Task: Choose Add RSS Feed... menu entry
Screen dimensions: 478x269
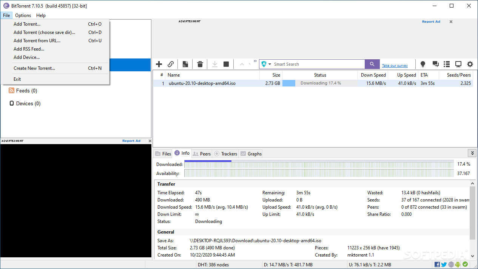Action: tap(55, 49)
